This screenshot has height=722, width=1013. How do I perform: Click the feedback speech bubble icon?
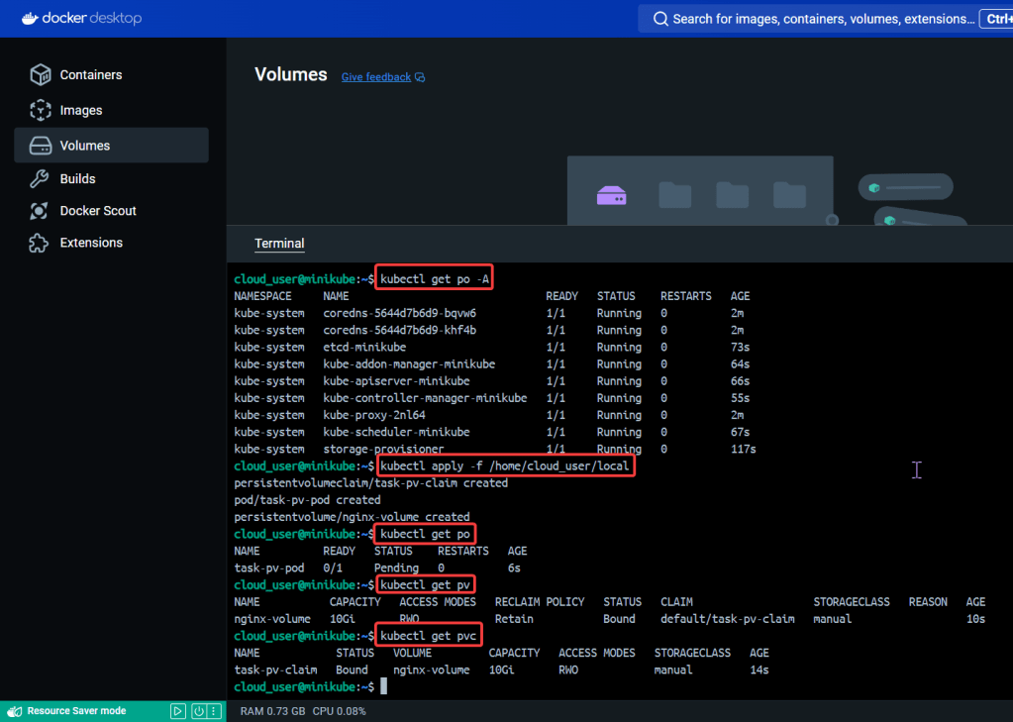coord(420,77)
